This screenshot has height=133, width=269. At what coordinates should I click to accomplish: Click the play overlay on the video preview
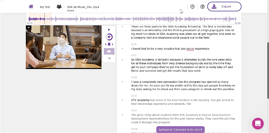[64, 43]
